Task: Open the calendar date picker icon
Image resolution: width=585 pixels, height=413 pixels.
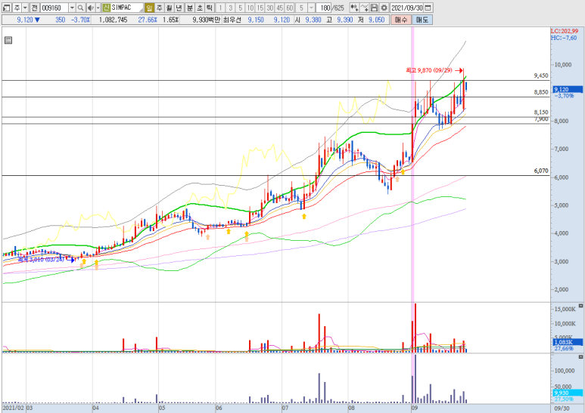Action: tap(428, 8)
